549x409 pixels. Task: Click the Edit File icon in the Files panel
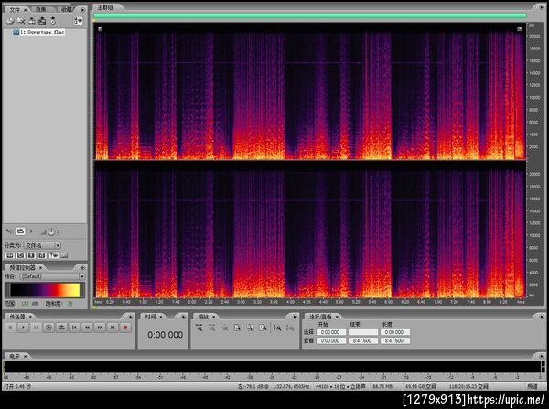pyautogui.click(x=53, y=21)
